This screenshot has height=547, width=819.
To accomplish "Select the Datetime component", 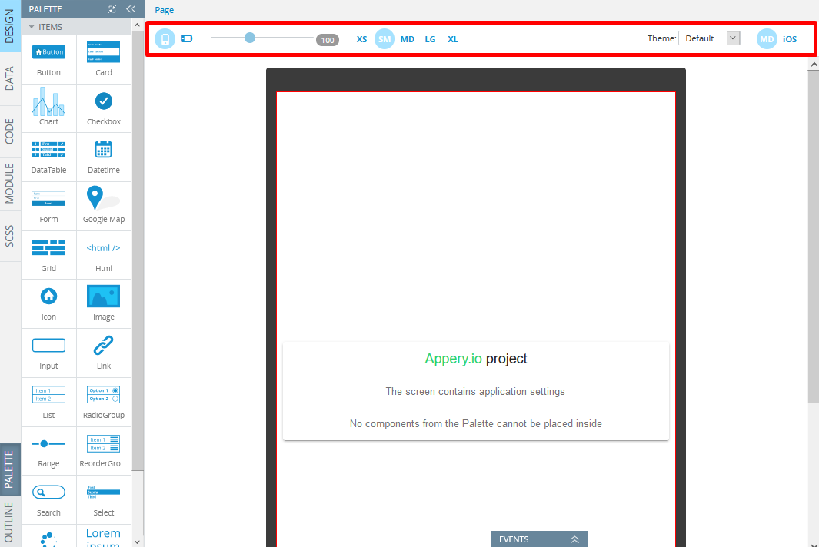I will pyautogui.click(x=103, y=157).
